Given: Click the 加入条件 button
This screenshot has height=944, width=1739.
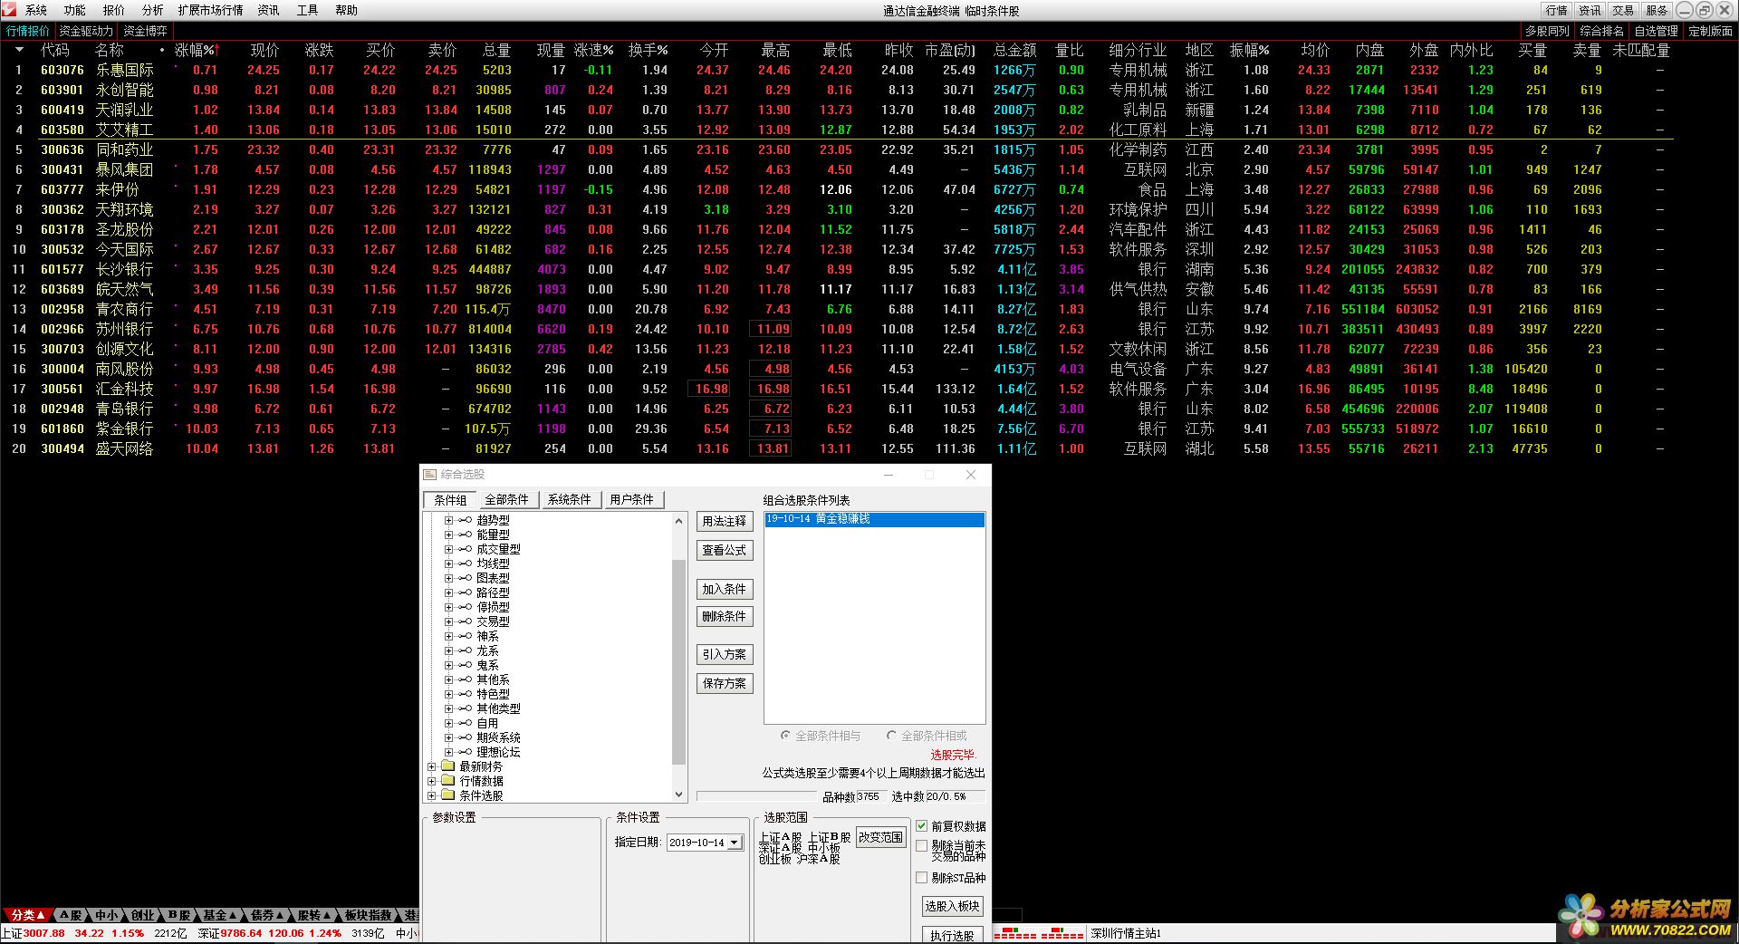Looking at the screenshot, I should (725, 590).
